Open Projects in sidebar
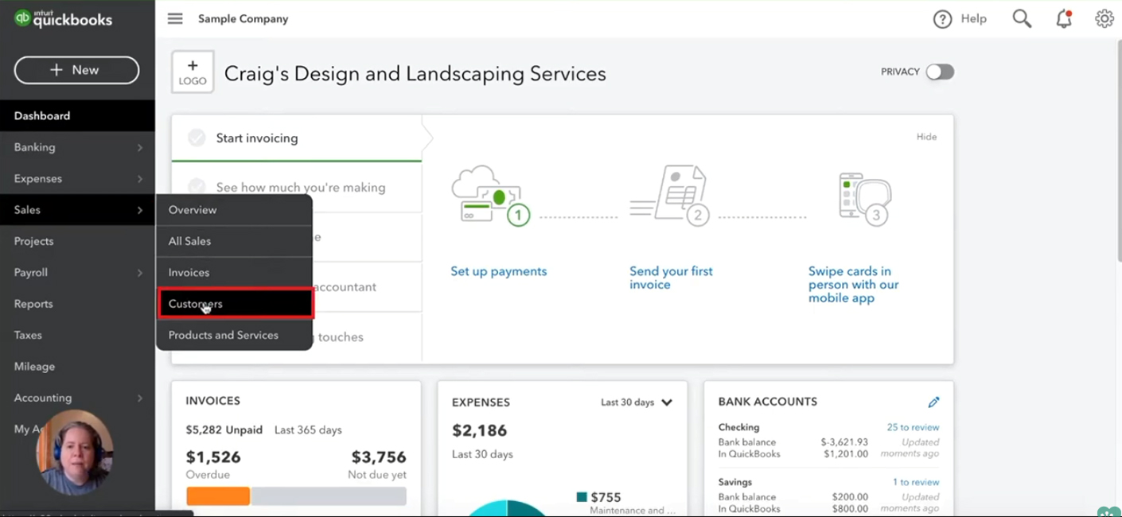 pyautogui.click(x=77, y=241)
